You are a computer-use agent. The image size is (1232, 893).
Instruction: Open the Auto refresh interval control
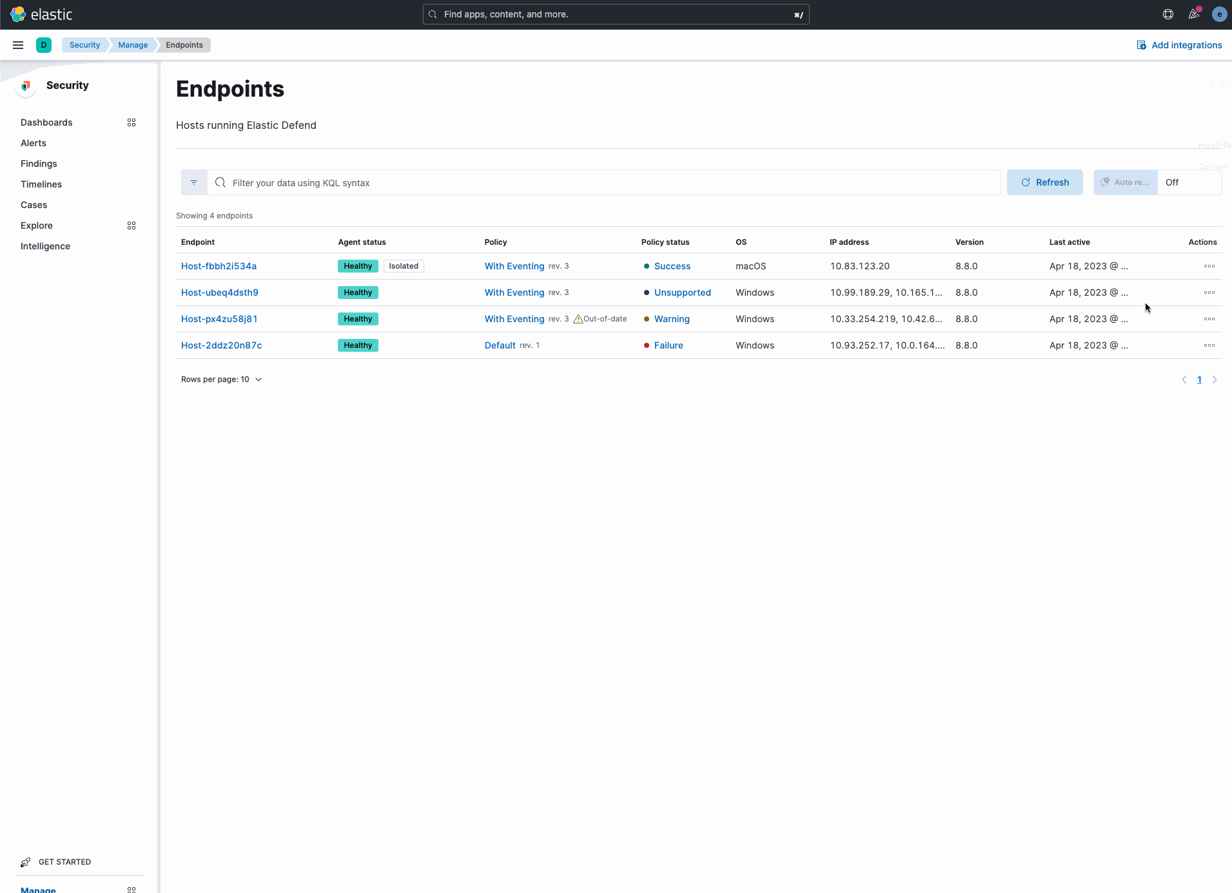click(1126, 182)
